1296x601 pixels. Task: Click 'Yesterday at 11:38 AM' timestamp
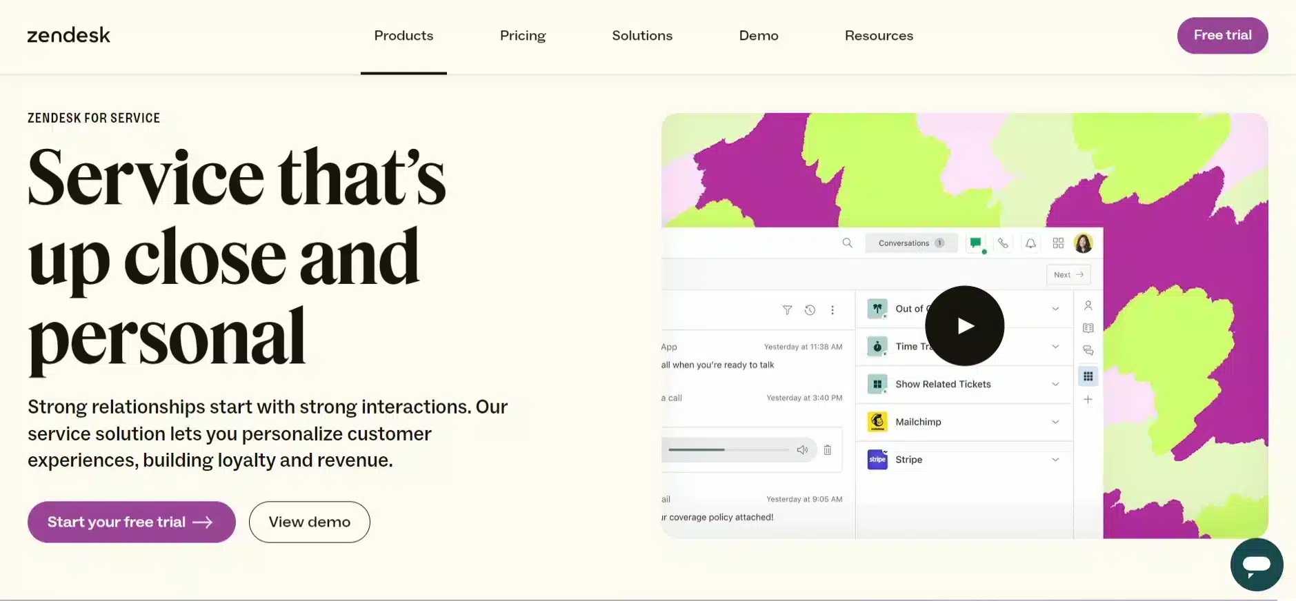coord(803,347)
